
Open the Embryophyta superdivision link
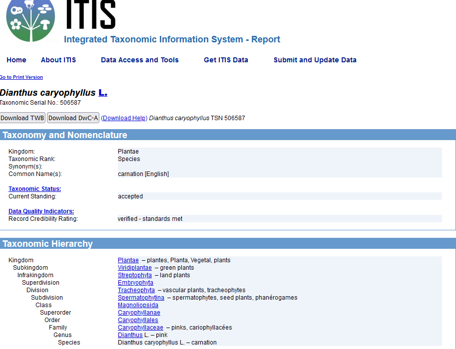coord(135,283)
